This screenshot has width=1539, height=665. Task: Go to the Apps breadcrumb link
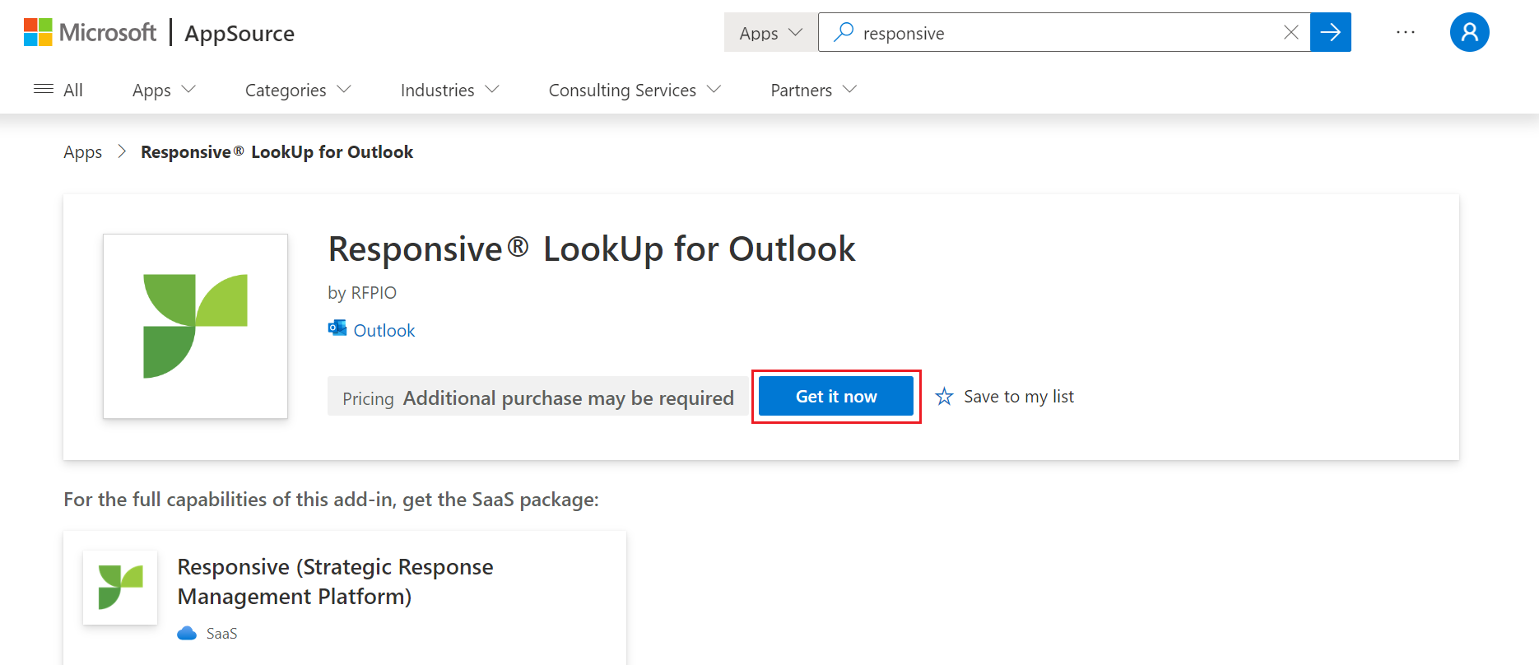click(x=83, y=152)
